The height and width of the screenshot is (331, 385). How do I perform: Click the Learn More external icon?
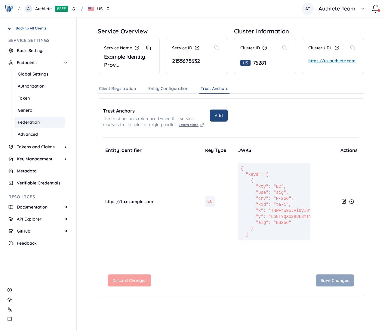click(202, 125)
